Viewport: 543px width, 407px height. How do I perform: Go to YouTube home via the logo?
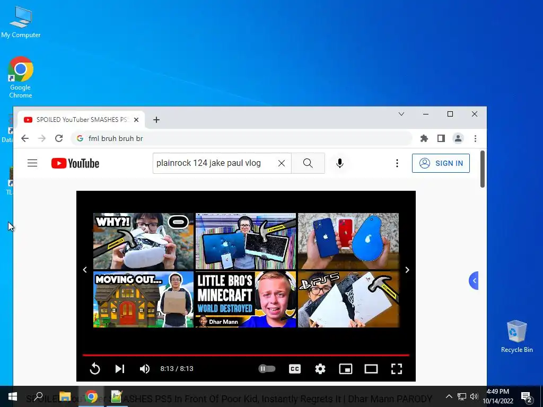(75, 163)
